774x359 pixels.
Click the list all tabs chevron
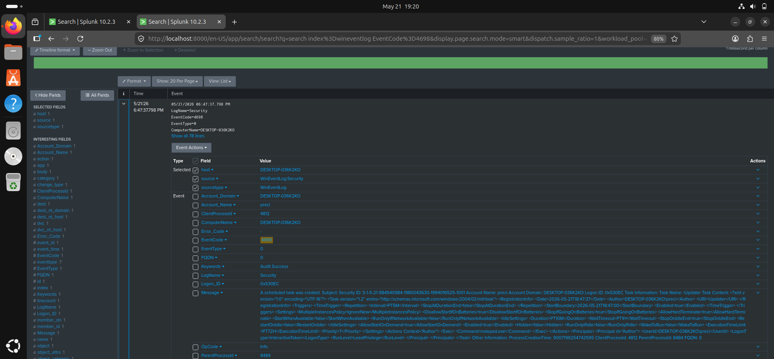(x=704, y=22)
